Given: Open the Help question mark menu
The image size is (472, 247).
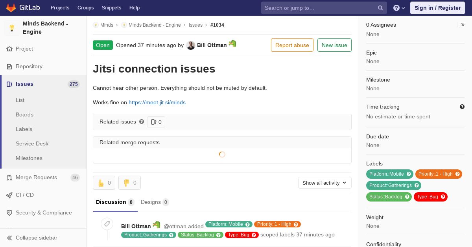Looking at the screenshot, I should click(399, 8).
